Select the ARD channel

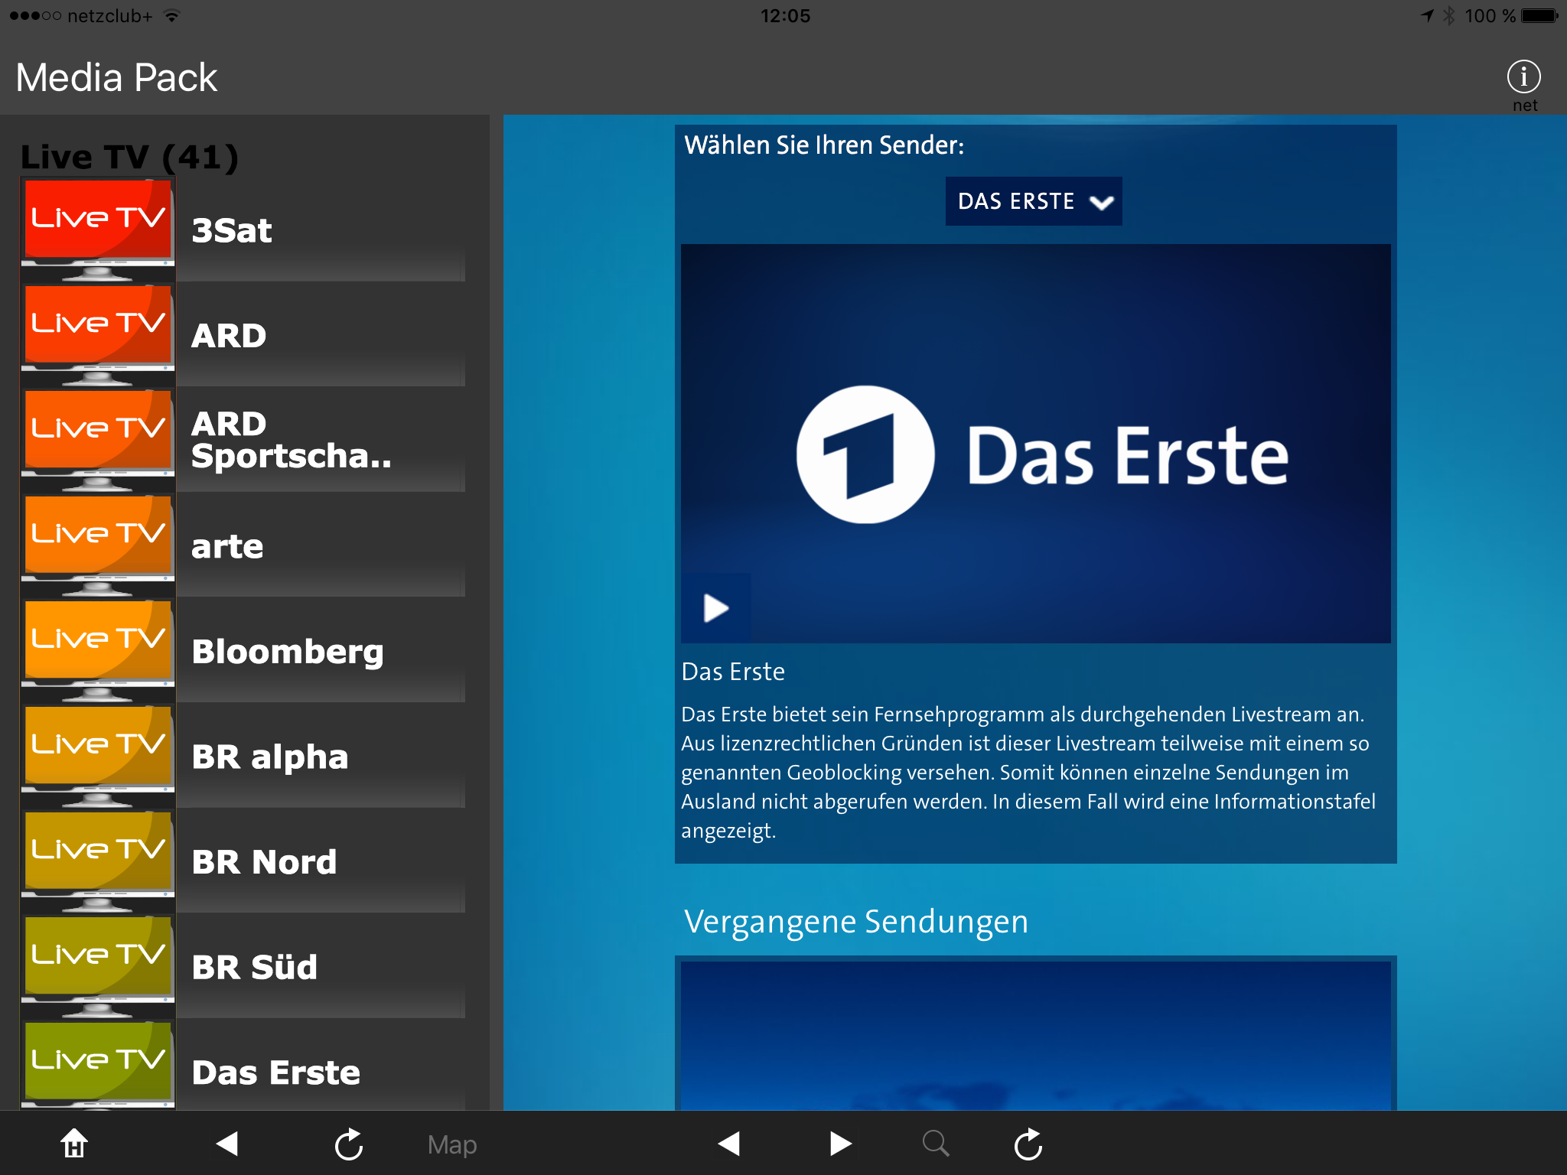321,335
